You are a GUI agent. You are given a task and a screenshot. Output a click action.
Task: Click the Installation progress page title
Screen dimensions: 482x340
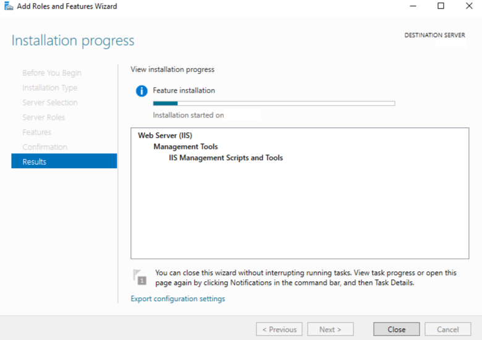[73, 41]
